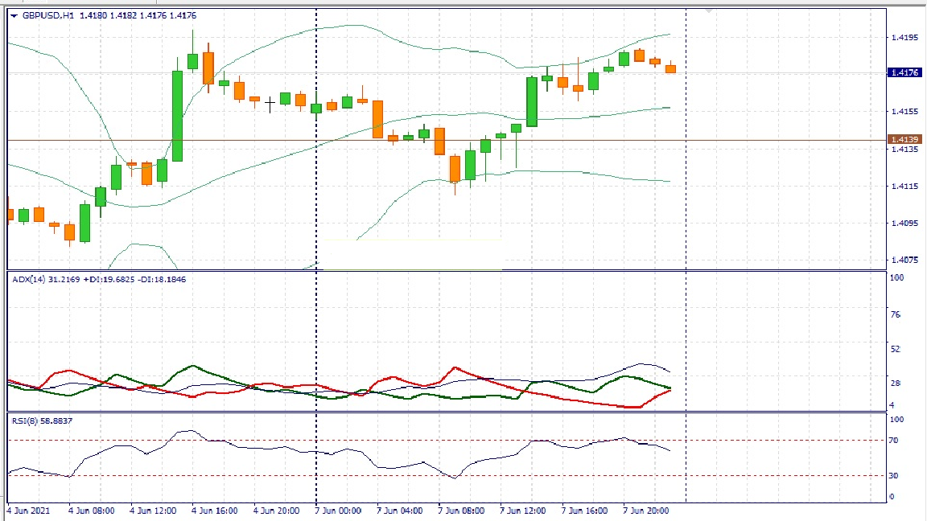
Task: Click the GBPUSD,H1 chart symbol title
Action: 48,15
